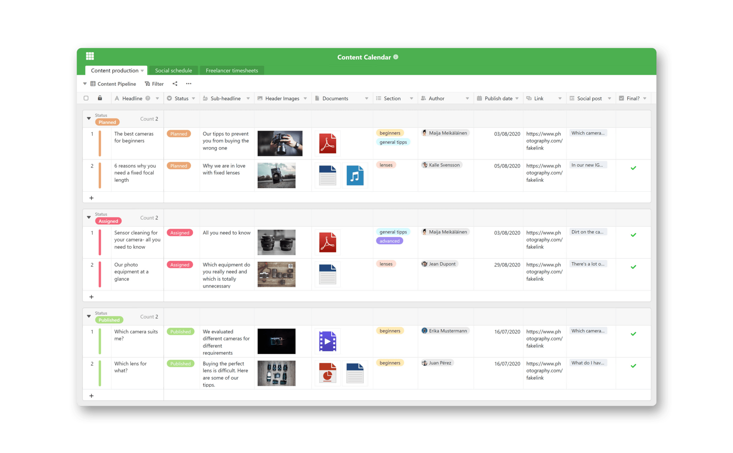Collapse the Planned status group

88,118
